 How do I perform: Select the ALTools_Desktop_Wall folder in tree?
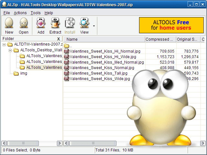click(41, 50)
